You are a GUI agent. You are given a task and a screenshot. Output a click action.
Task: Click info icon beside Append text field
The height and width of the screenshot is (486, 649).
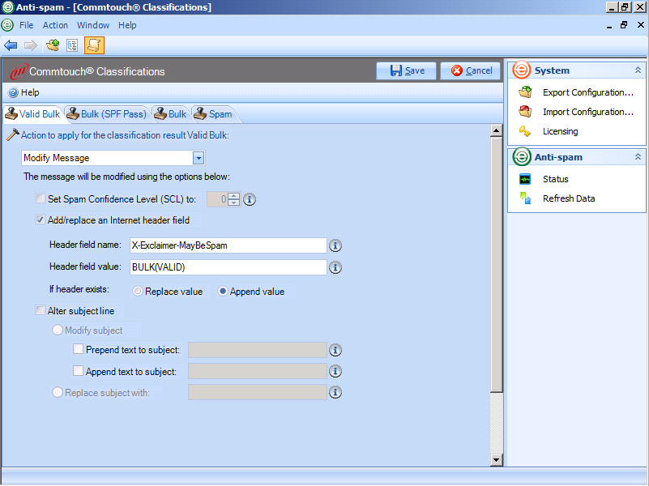(335, 371)
